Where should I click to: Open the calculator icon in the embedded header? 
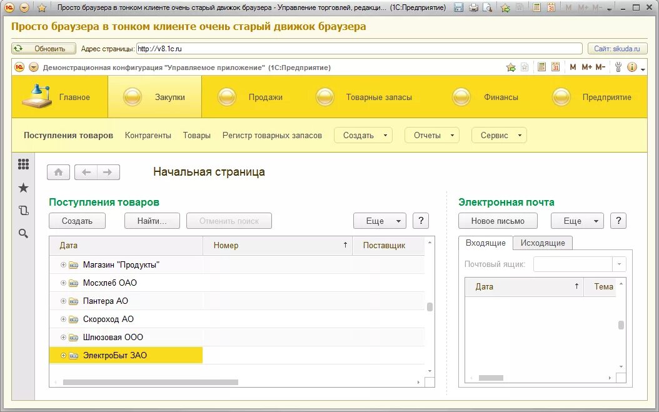pos(541,67)
